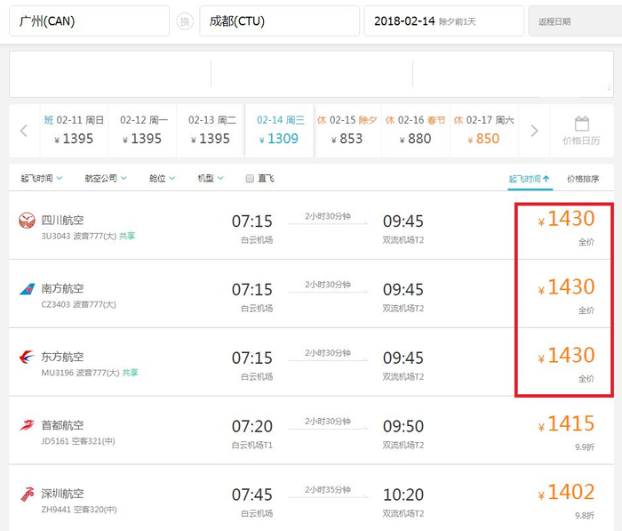Image resolution: width=622 pixels, height=531 pixels.
Task: Click the ¥1430 price of 东方航空
Action: 566,356
